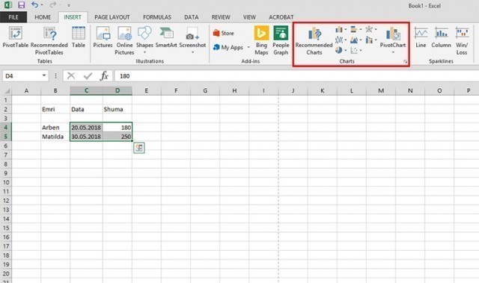The height and width of the screenshot is (283, 479).
Task: Open the column chart dropdown arrow
Action: pos(346,30)
